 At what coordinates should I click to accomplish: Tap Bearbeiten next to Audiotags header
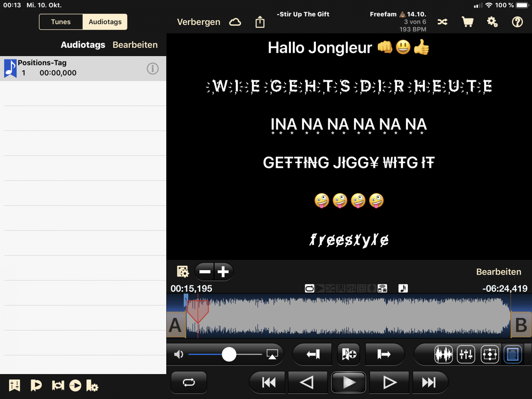tap(135, 45)
